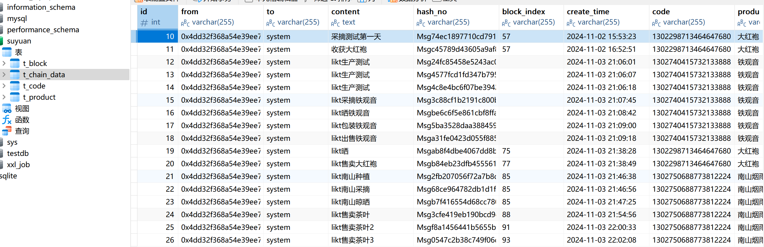Select id cell with value 10
764x247 pixels.
point(158,36)
